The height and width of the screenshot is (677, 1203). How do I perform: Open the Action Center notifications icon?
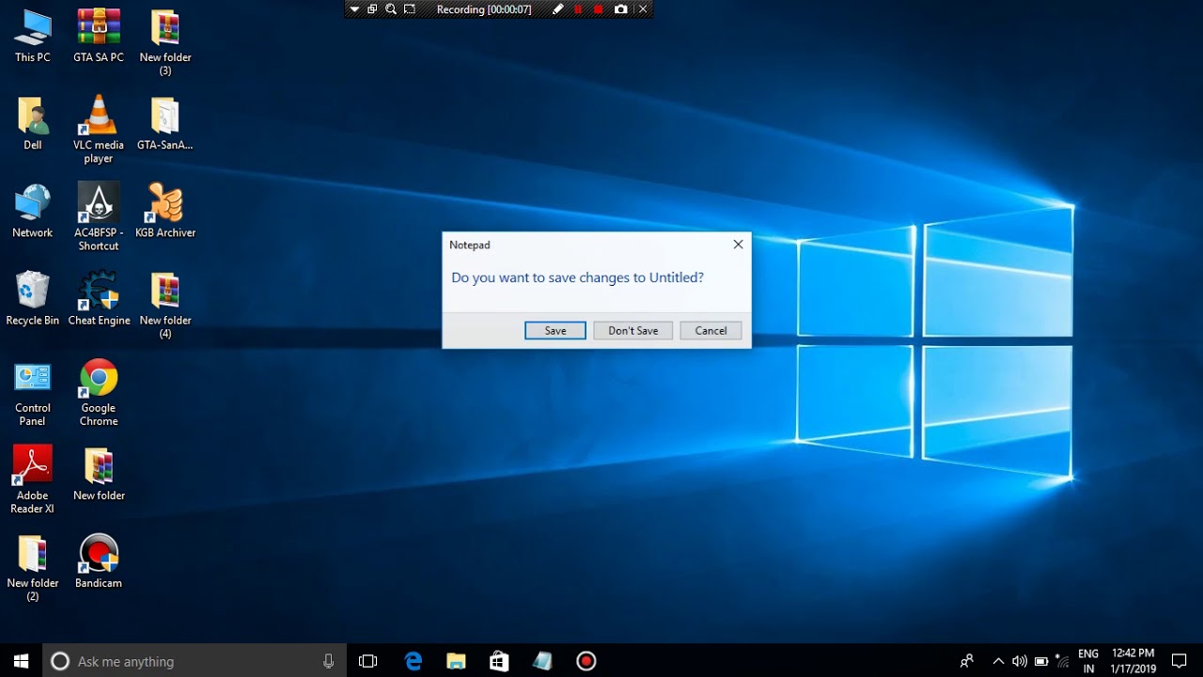coord(1180,661)
